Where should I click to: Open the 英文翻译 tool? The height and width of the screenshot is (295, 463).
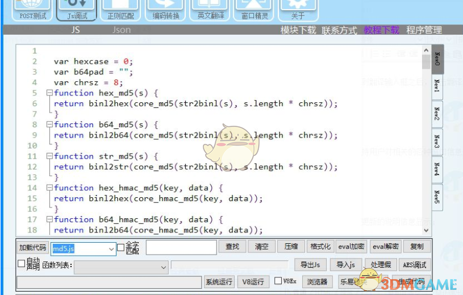pos(211,10)
